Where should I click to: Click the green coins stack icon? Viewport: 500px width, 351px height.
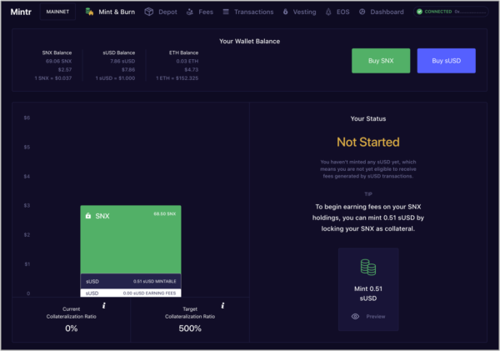pyautogui.click(x=368, y=267)
